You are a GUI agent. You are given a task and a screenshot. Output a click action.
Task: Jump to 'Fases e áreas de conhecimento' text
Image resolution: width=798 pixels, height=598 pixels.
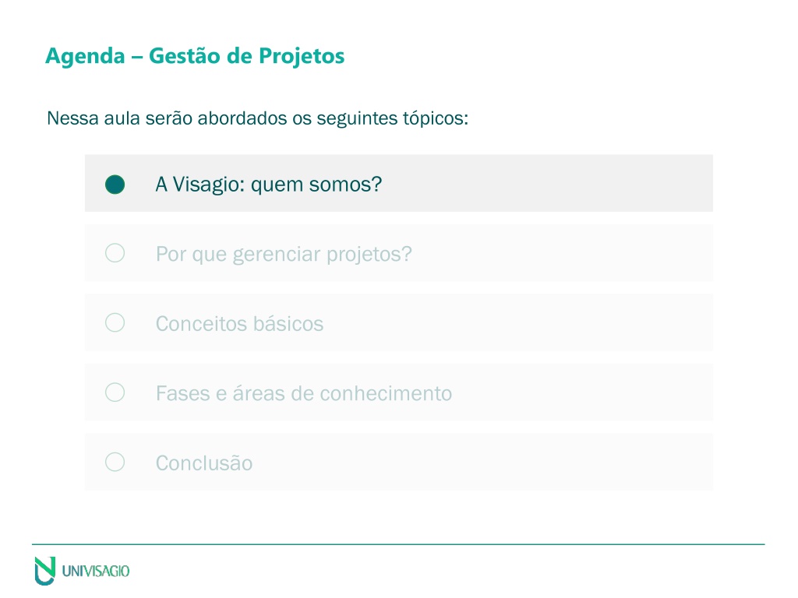pos(304,393)
